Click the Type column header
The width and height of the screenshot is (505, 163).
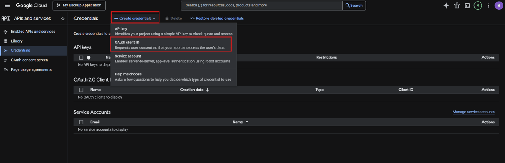[320, 90]
